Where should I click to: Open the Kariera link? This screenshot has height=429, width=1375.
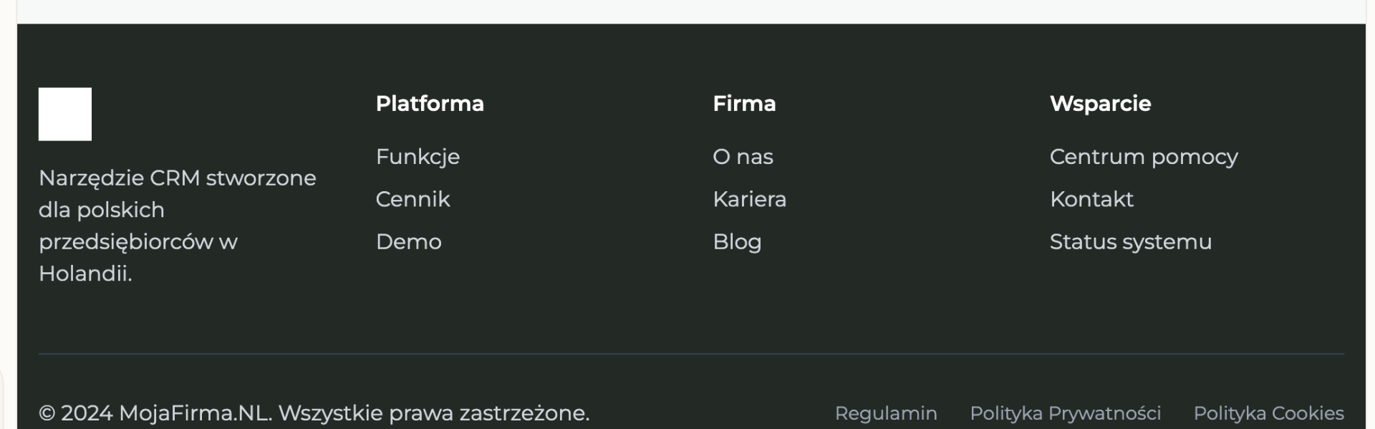coord(749,199)
